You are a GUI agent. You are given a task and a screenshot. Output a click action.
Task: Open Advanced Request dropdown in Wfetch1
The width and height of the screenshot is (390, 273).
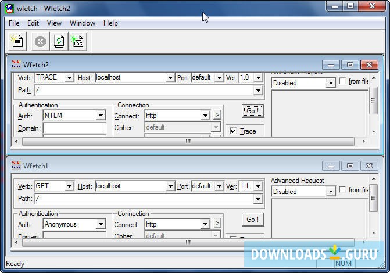point(331,192)
